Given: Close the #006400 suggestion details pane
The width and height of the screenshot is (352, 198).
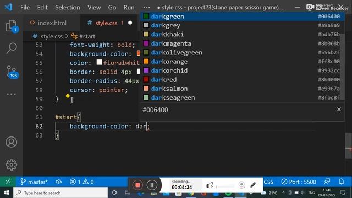Looking at the screenshot, I should 339,109.
